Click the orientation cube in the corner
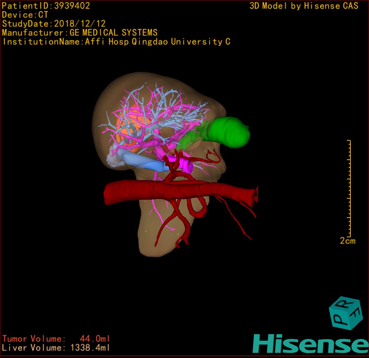Screen dimensions: 369x358 tap(346, 313)
